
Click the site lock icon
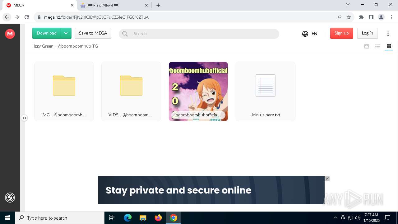coord(39,17)
